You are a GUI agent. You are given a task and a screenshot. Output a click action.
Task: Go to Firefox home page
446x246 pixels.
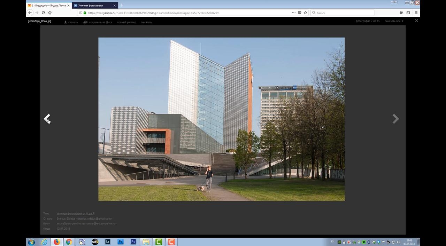pos(50,13)
